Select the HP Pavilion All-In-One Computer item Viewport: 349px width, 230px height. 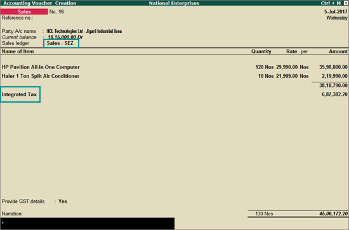(x=41, y=67)
